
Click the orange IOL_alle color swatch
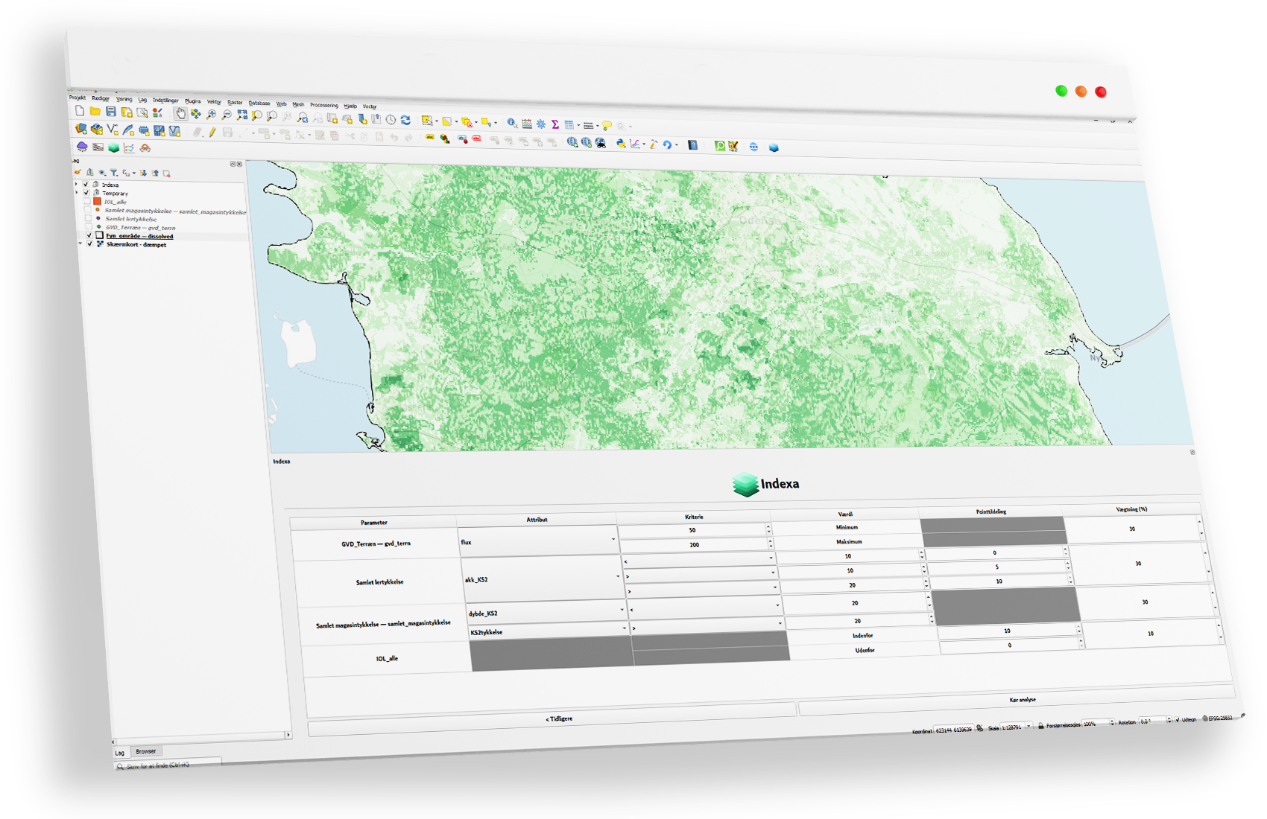click(x=98, y=201)
